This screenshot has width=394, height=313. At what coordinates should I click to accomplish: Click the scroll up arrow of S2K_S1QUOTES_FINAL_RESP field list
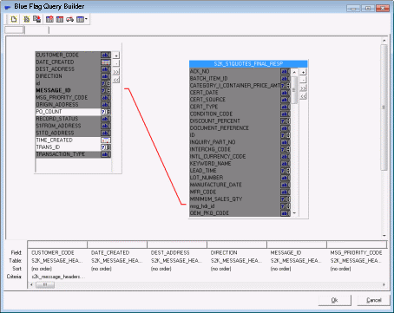pos(294,72)
